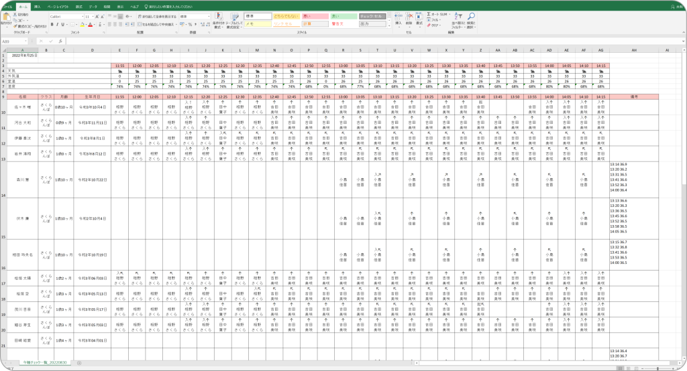Apply the pink 悪い (Bad) style swatch
This screenshot has width=687, height=371.
[x=315, y=16]
